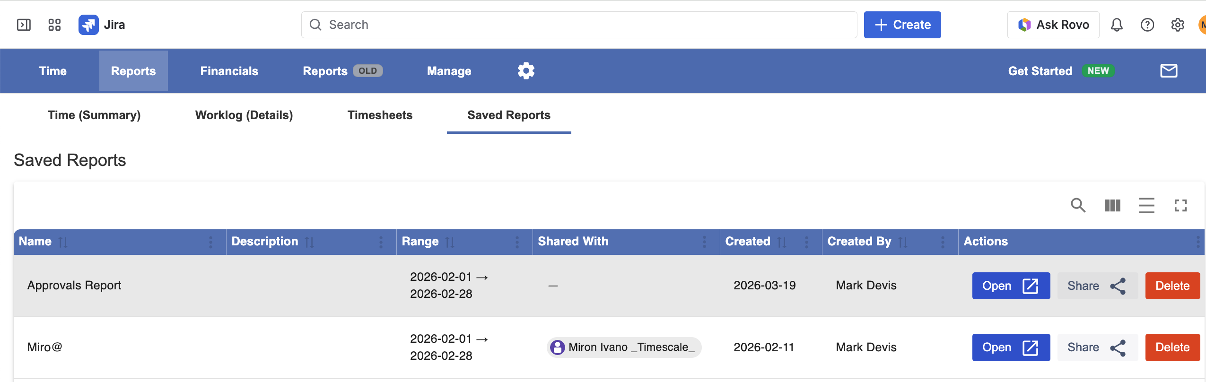Open Shared With column options menu

tap(704, 242)
